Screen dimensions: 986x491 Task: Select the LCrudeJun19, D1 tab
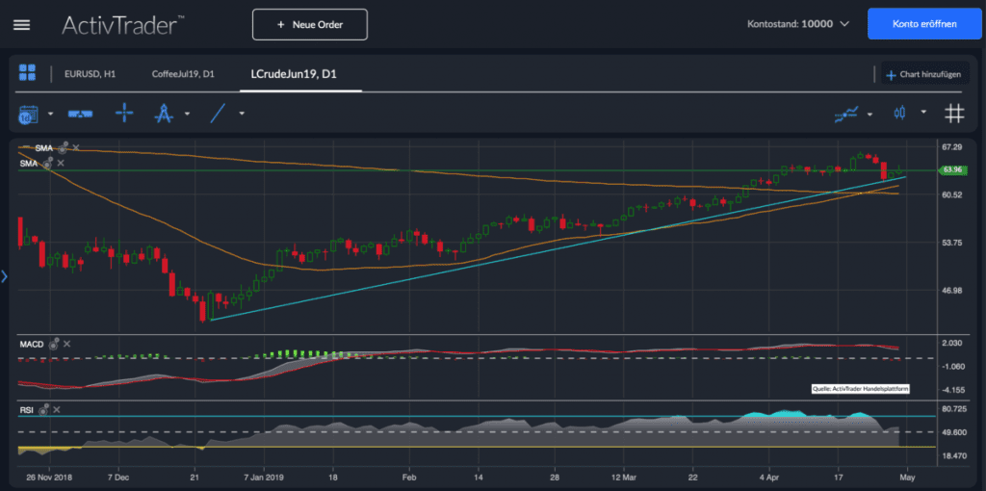[x=294, y=74]
